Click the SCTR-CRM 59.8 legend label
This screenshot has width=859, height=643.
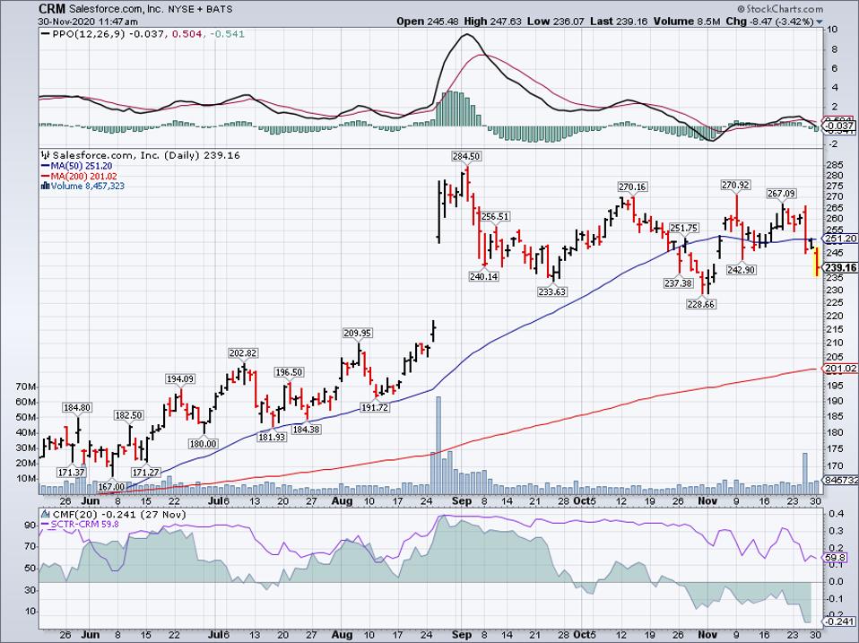84,525
